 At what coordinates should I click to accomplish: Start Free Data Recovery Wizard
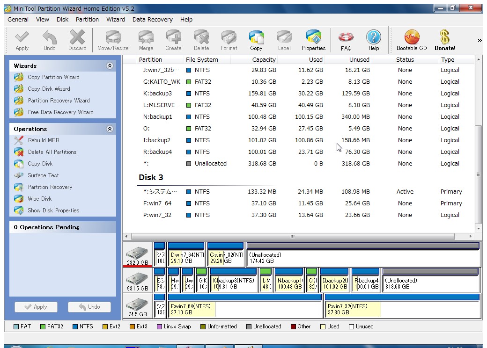[60, 112]
